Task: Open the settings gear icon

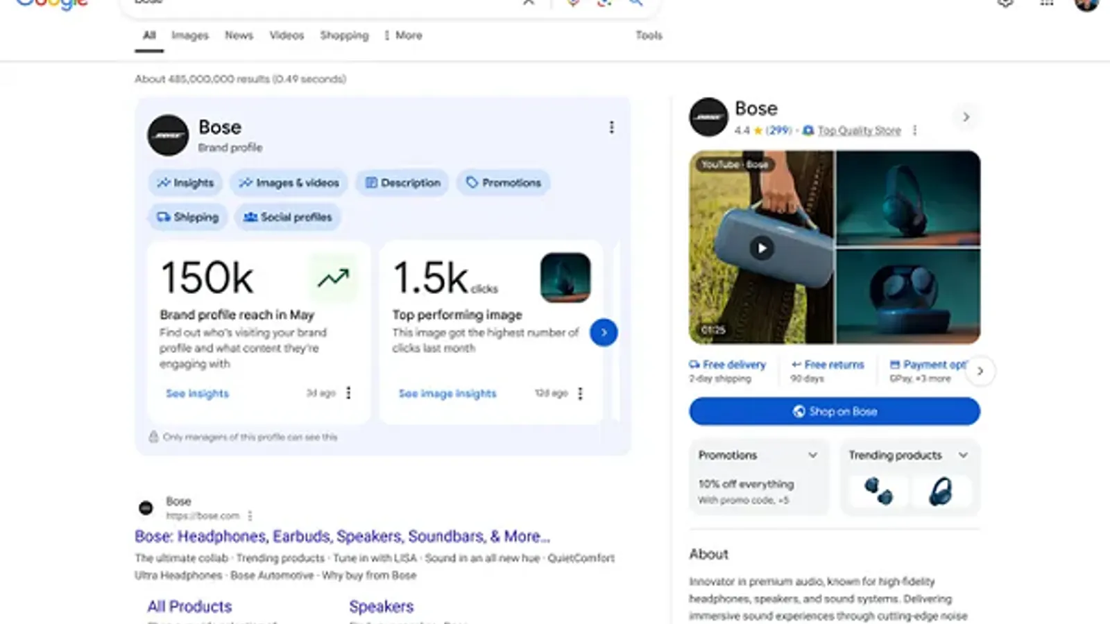Action: pyautogui.click(x=1005, y=3)
